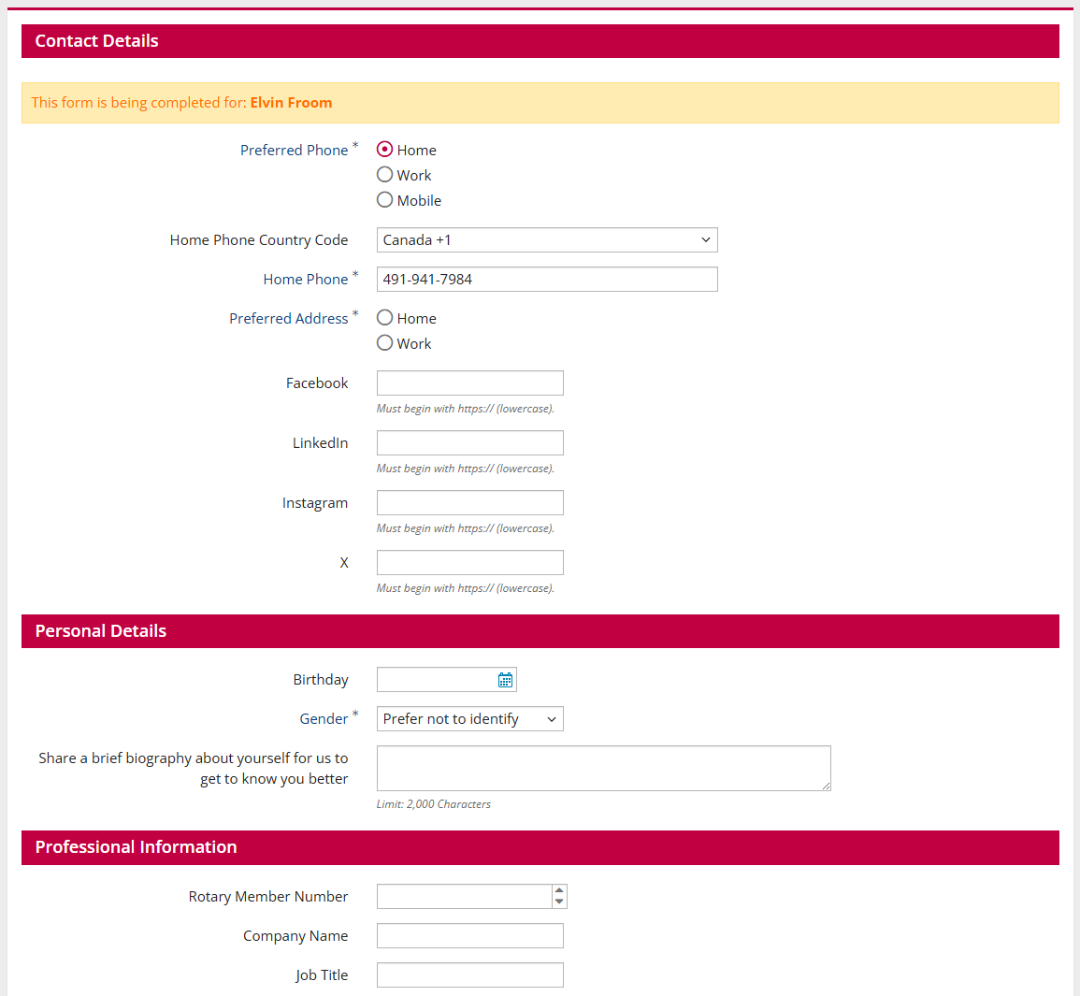Open the Birthday calendar picker icon
The image size is (1080, 996).
pos(505,679)
